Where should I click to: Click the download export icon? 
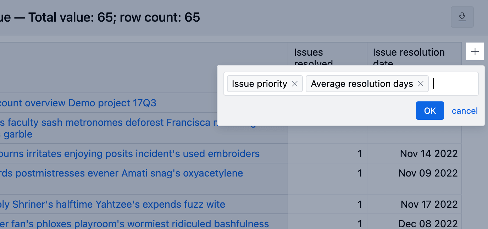click(462, 17)
